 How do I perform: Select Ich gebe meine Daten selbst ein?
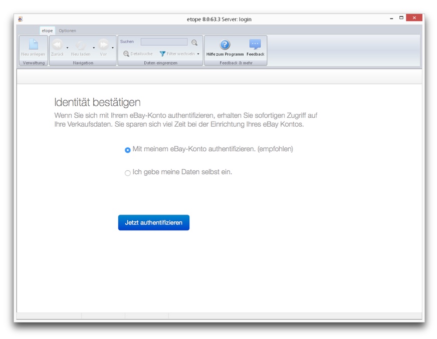pyautogui.click(x=128, y=173)
